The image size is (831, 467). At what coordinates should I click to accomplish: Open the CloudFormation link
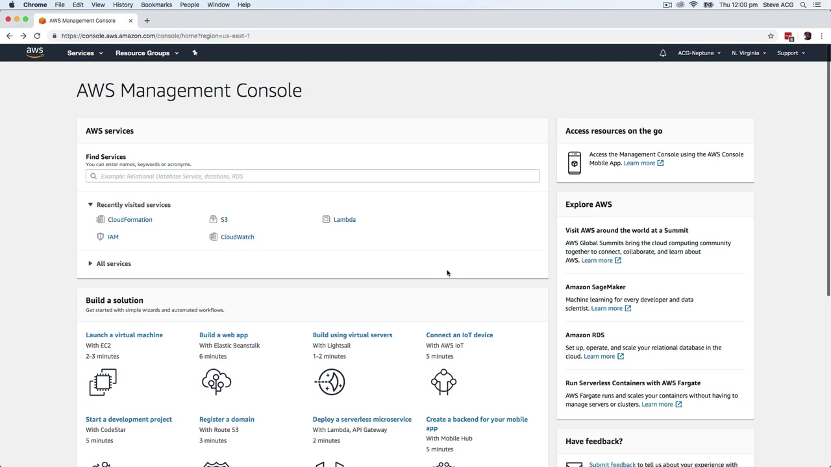click(x=130, y=220)
